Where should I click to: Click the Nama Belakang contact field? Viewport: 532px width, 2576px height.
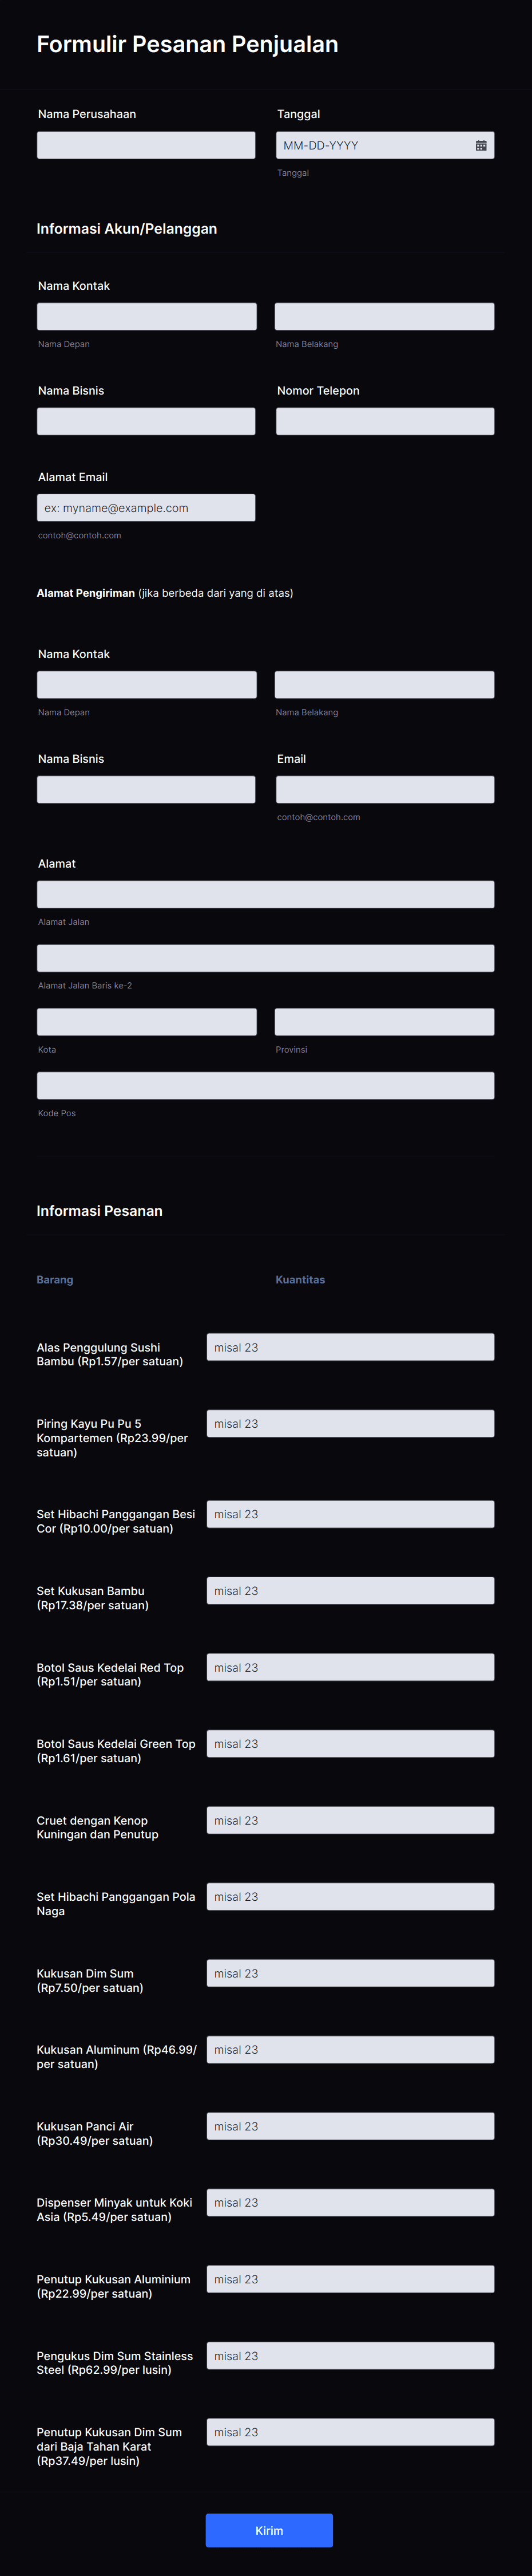384,316
